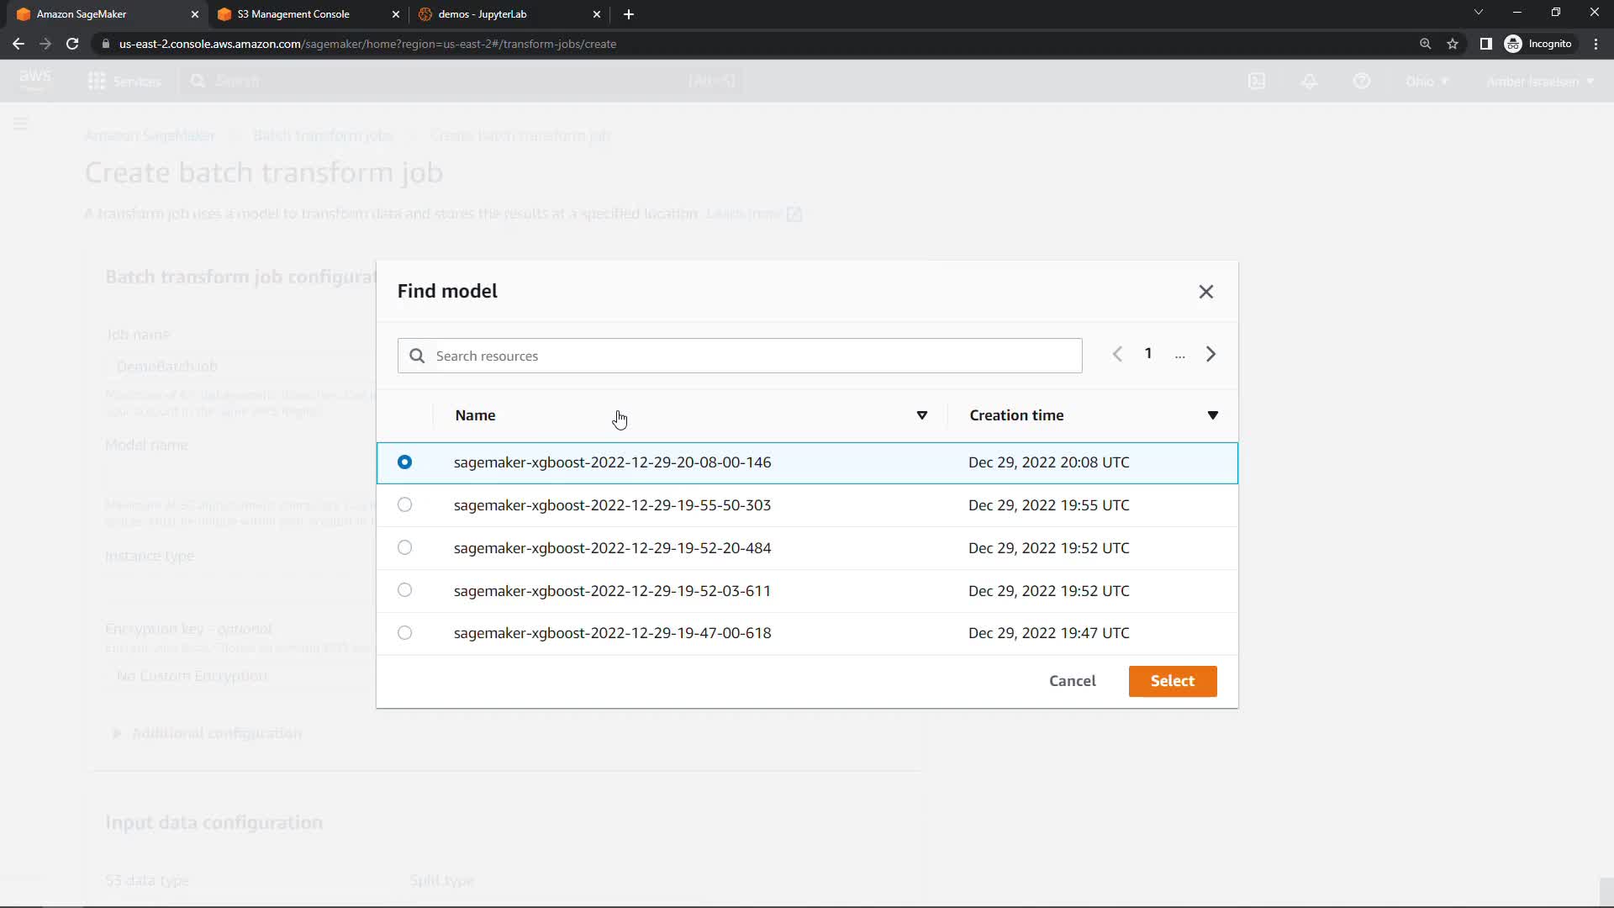This screenshot has width=1614, height=908.
Task: Go to next page of models
Action: [x=1210, y=355]
